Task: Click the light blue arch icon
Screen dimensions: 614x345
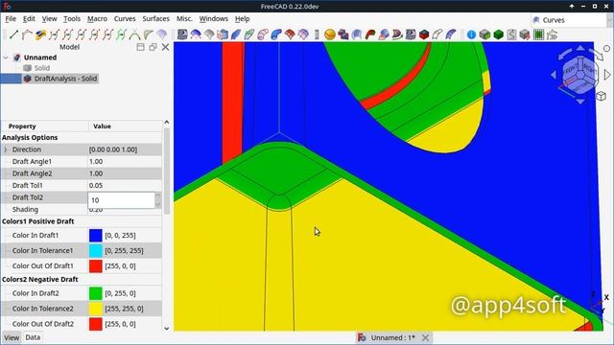Action: pyautogui.click(x=357, y=34)
